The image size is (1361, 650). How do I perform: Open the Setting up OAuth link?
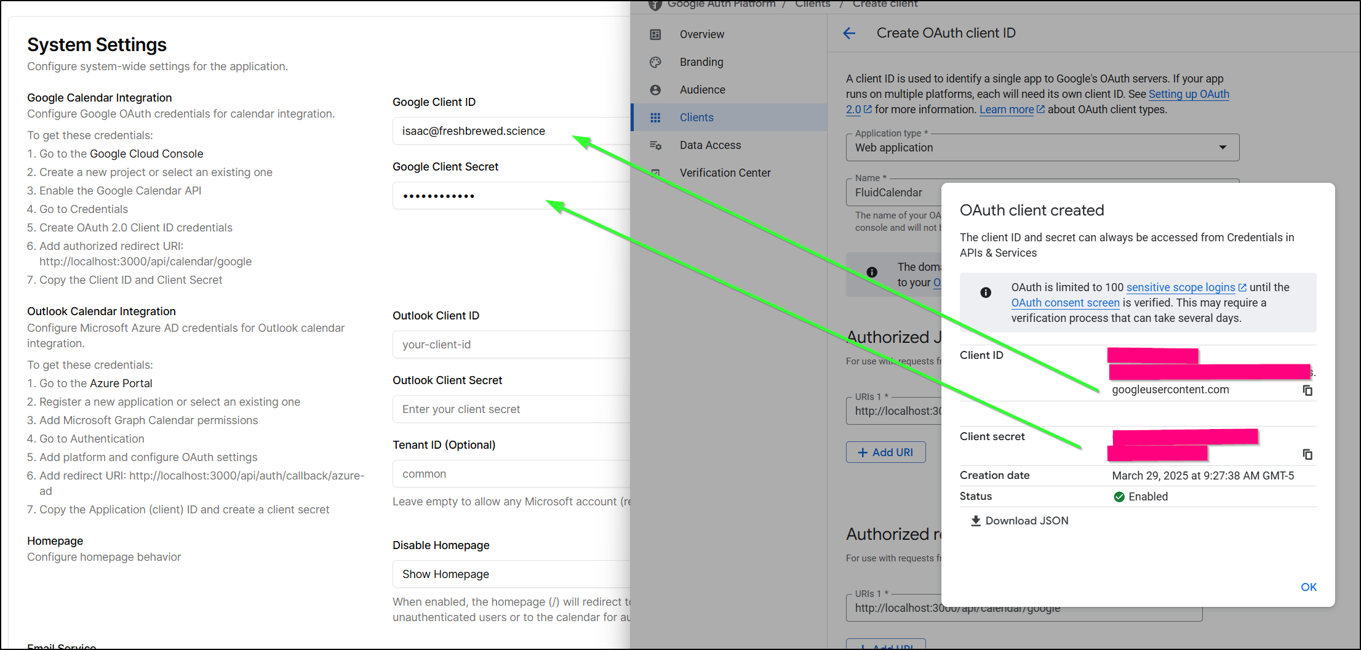[x=1189, y=94]
